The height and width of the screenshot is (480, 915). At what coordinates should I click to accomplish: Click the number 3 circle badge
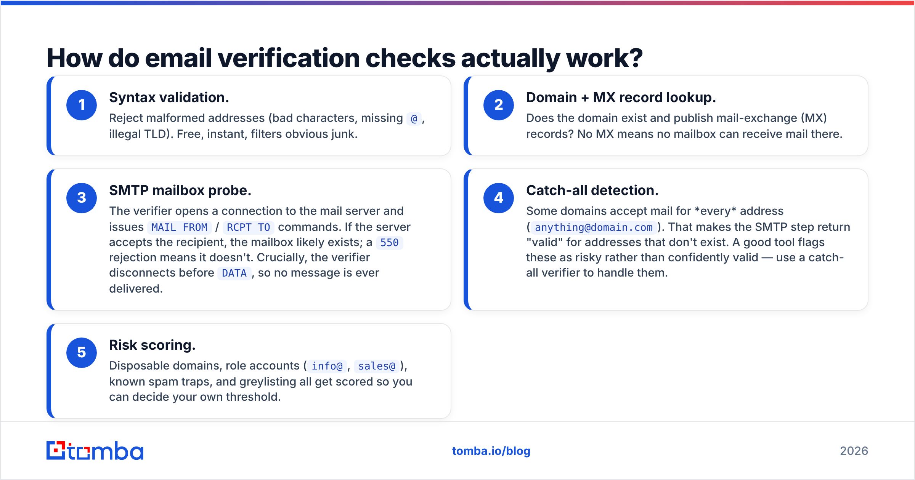tap(82, 198)
